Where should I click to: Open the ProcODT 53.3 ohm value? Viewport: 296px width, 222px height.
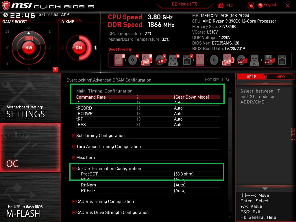[x=184, y=174]
